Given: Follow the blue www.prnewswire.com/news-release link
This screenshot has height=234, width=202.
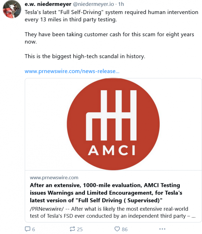Looking at the screenshot, I should pos(72,71).
